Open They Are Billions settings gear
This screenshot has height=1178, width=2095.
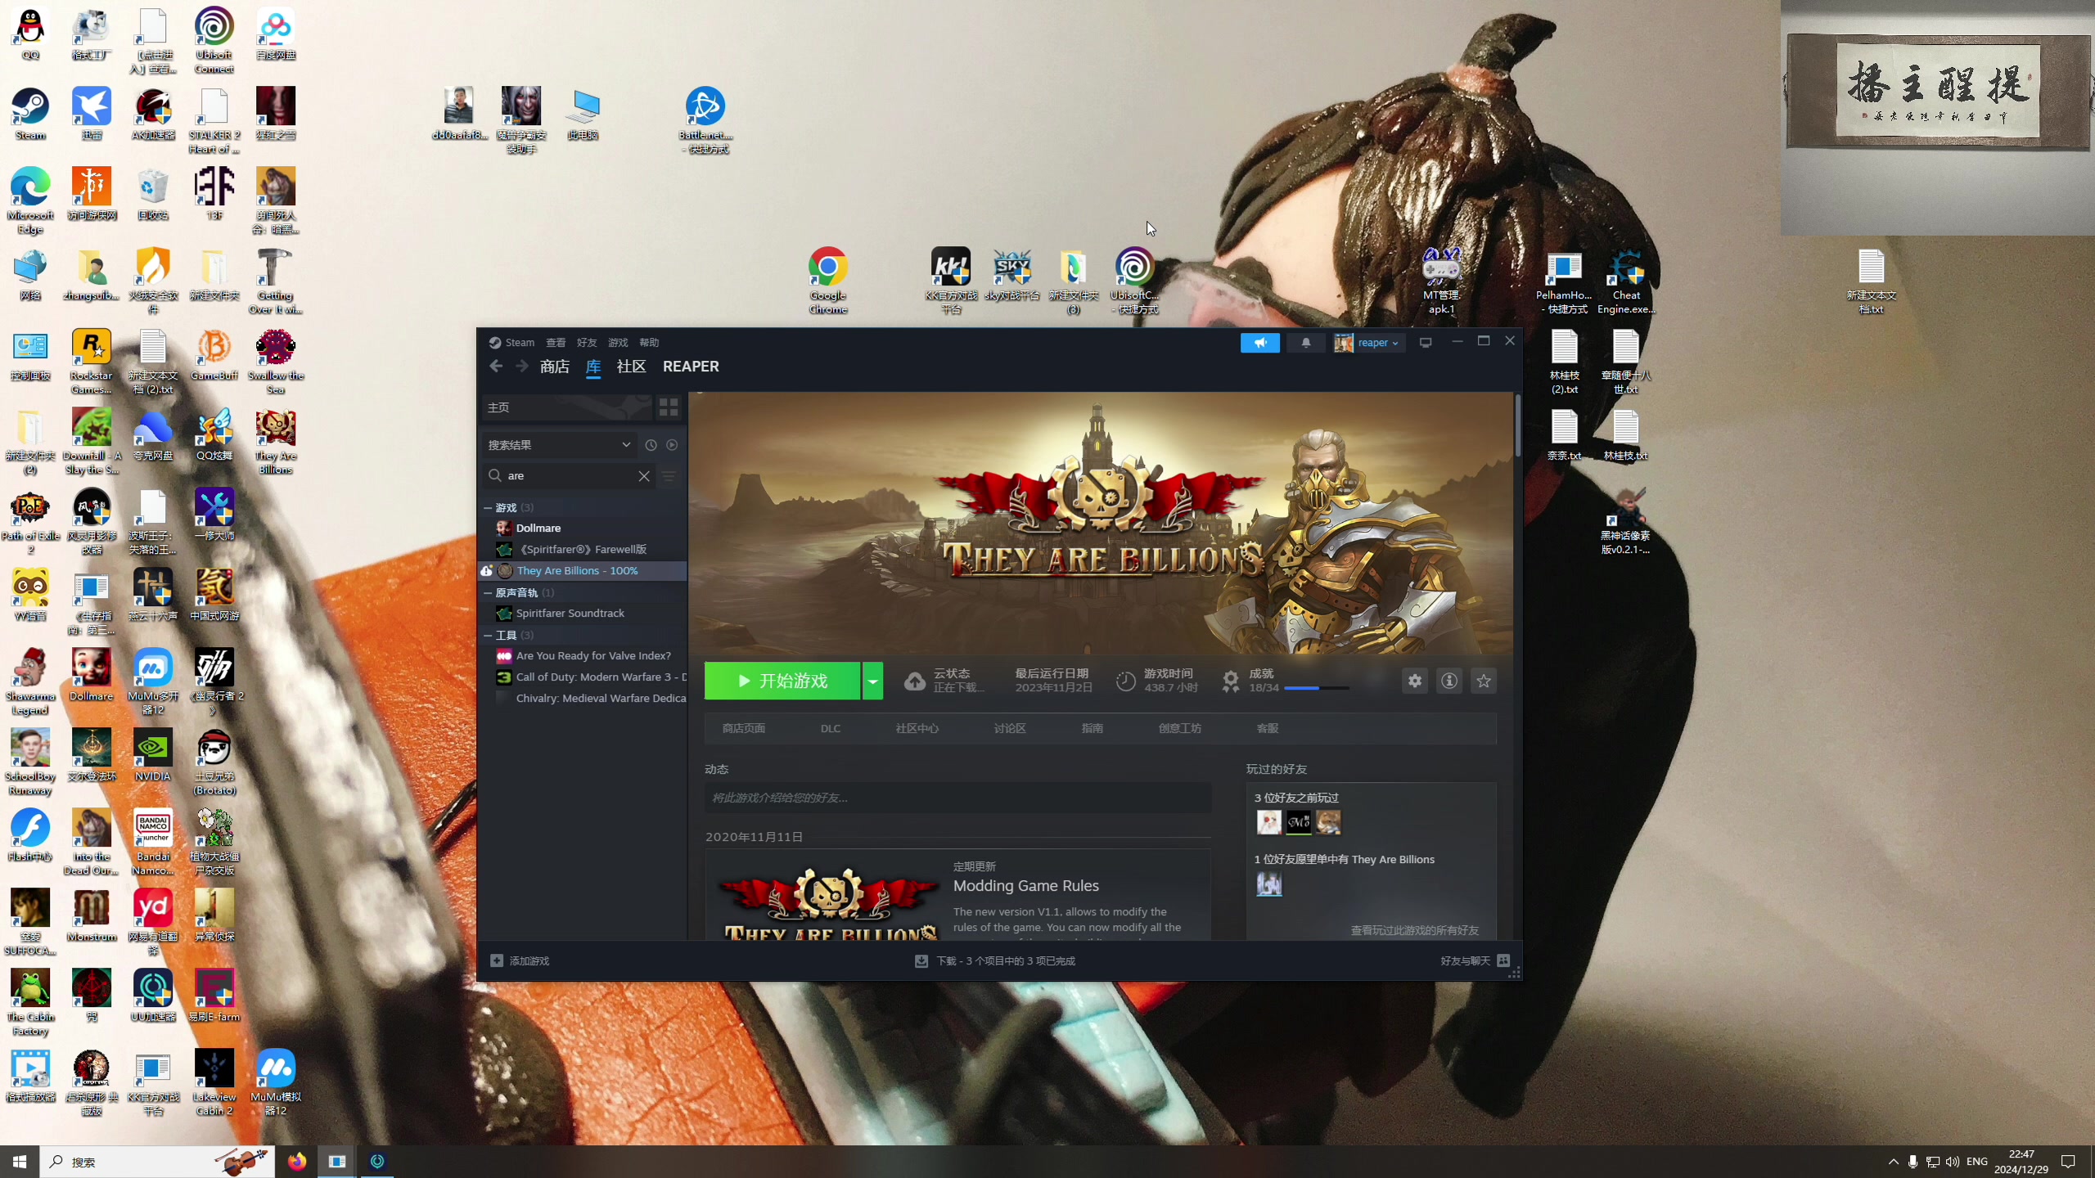click(1415, 681)
